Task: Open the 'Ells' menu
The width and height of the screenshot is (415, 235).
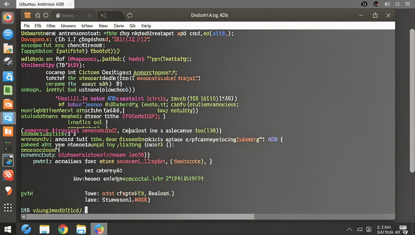Action: point(38,26)
